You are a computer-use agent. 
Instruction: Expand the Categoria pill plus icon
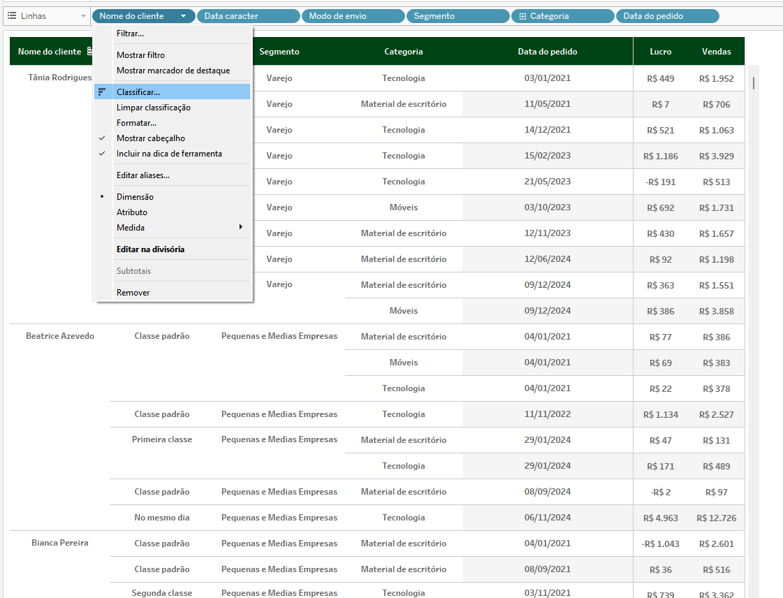coord(522,16)
